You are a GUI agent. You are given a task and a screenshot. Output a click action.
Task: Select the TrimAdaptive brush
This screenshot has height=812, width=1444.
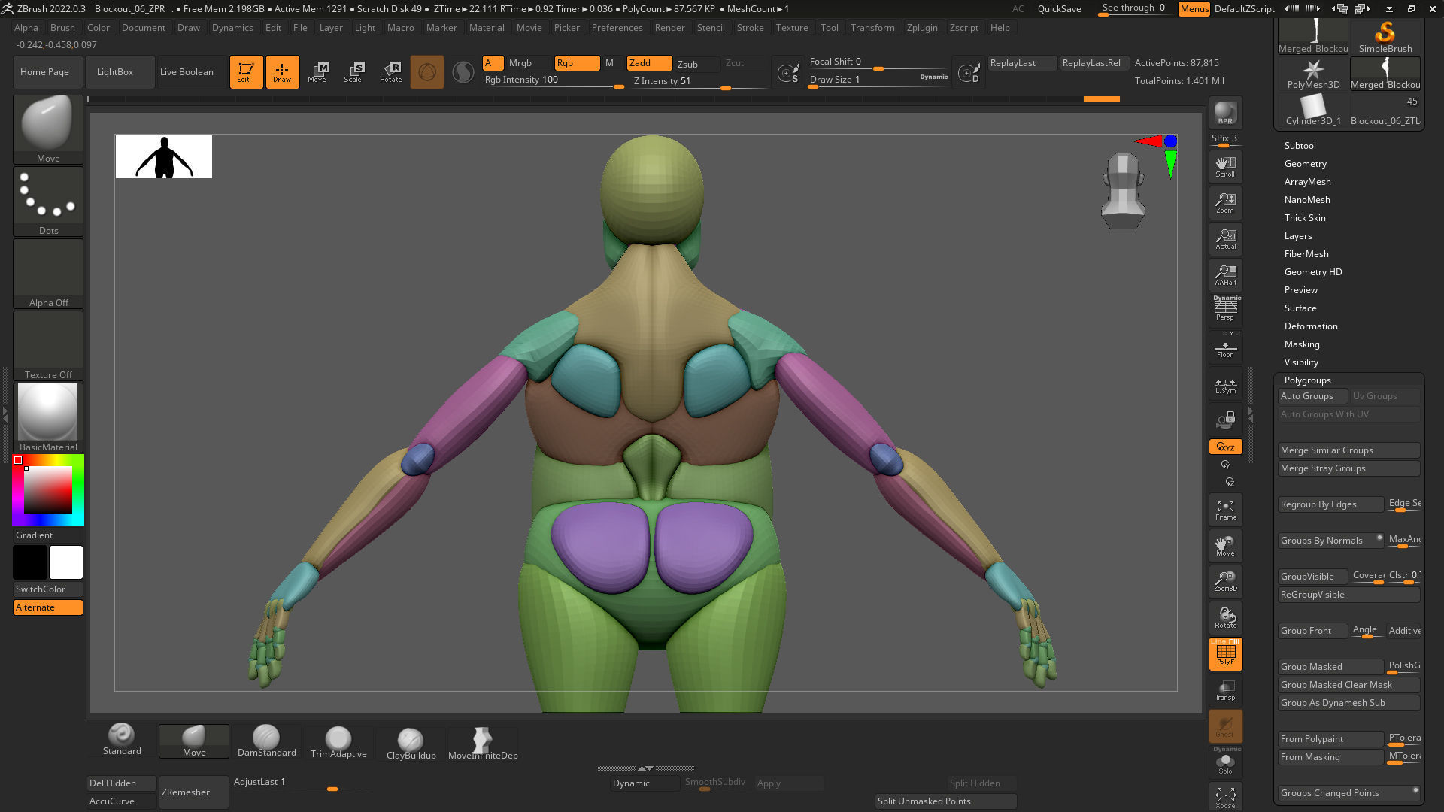pyautogui.click(x=338, y=741)
